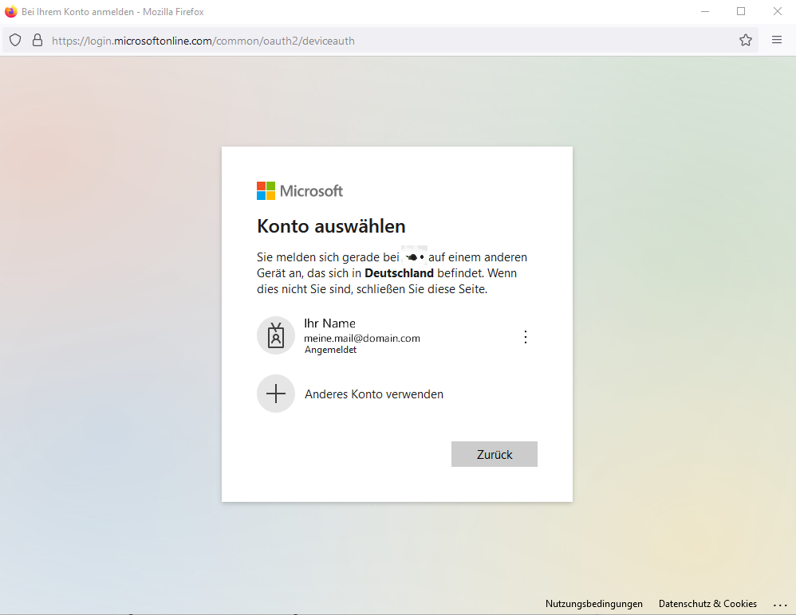796x615 pixels.
Task: Open site info via padlock icon
Action: pos(37,41)
